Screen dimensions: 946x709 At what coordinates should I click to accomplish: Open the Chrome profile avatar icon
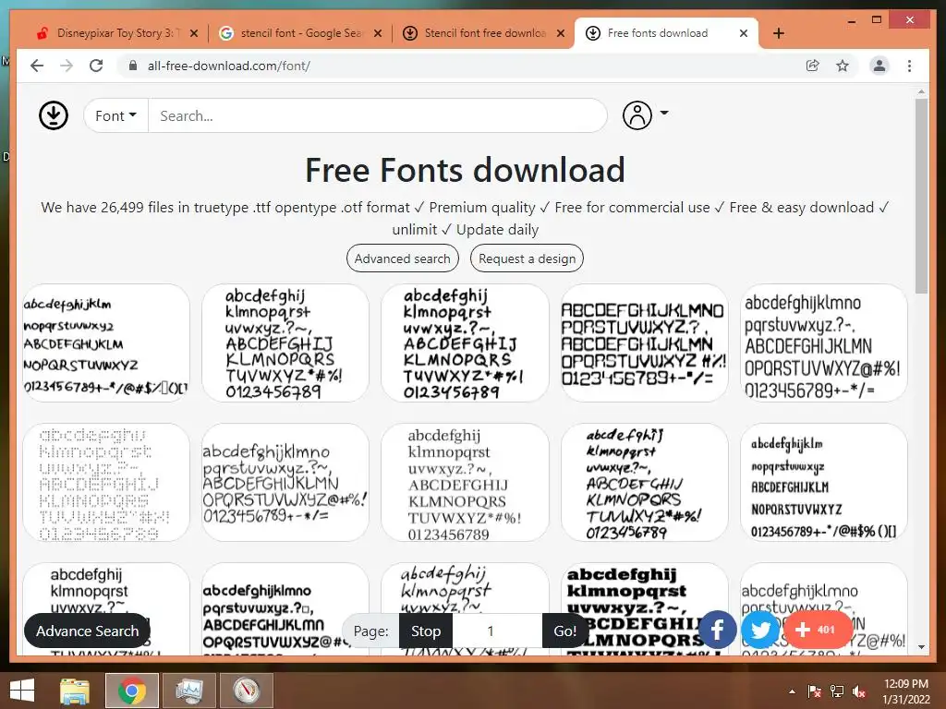click(879, 66)
